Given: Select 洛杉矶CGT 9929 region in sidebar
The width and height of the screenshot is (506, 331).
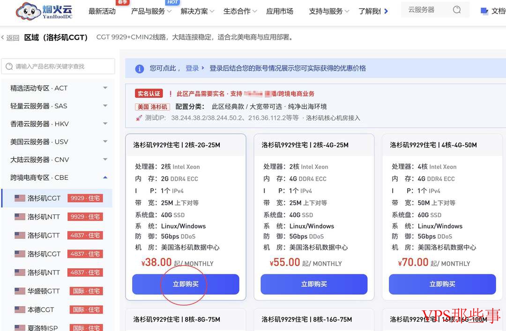Looking at the screenshot, I should [x=57, y=198].
